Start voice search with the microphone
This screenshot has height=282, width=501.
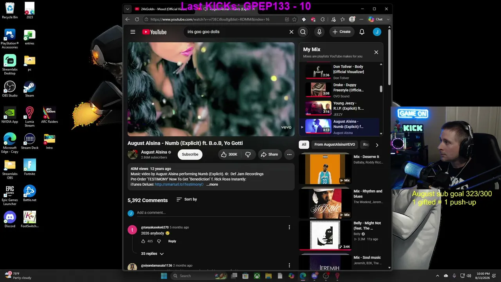coord(319,32)
